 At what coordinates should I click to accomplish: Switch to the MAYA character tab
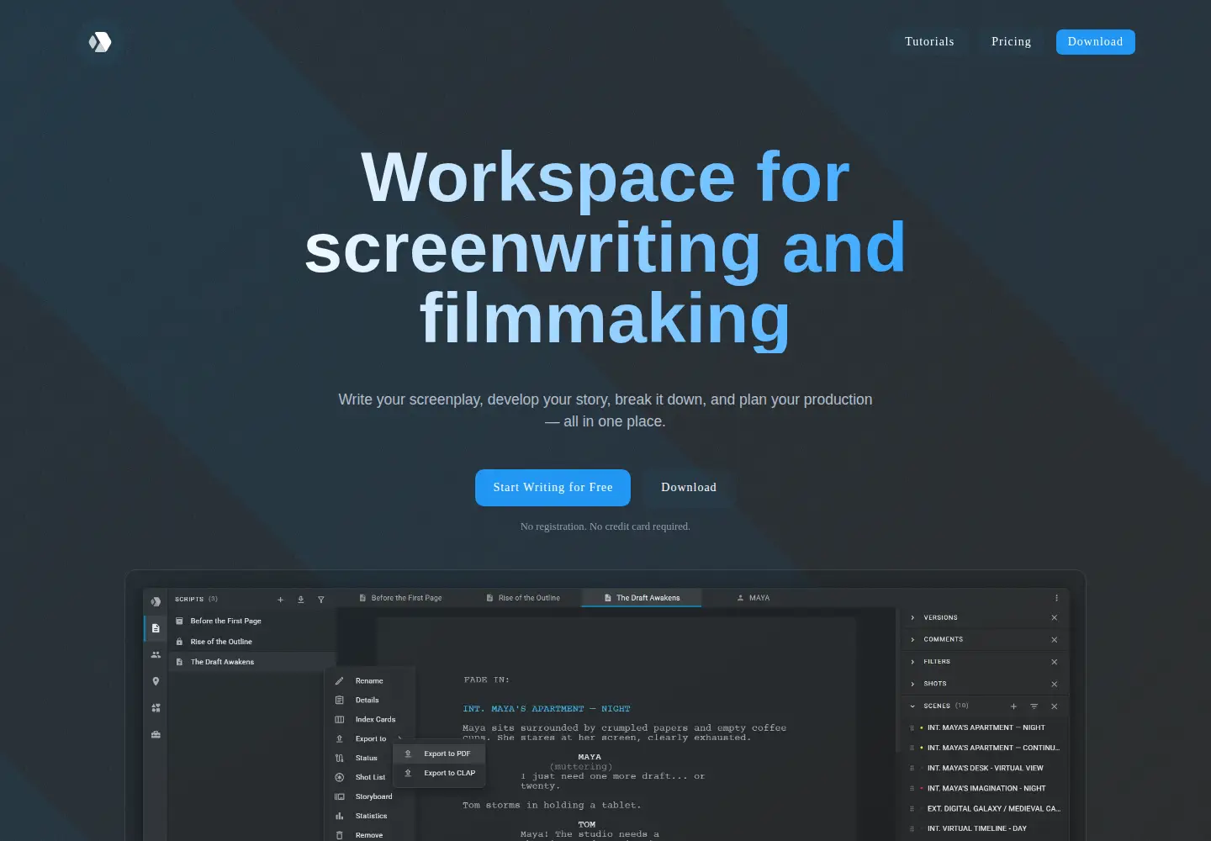coord(754,598)
